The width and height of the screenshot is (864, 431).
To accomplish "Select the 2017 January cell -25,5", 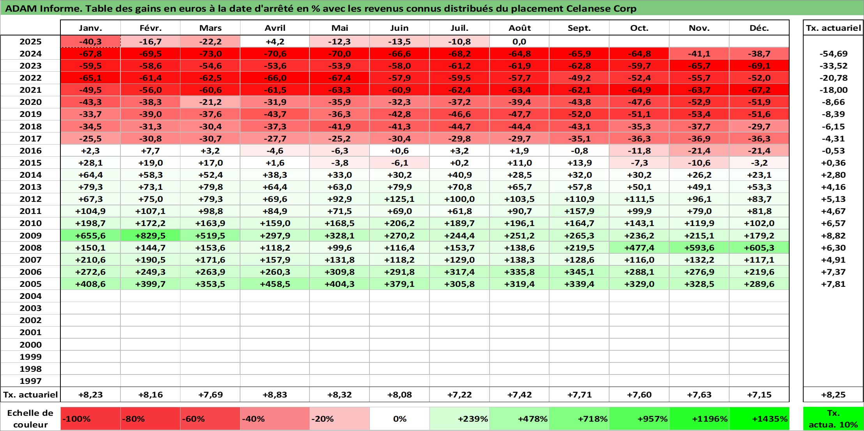I will (x=90, y=138).
